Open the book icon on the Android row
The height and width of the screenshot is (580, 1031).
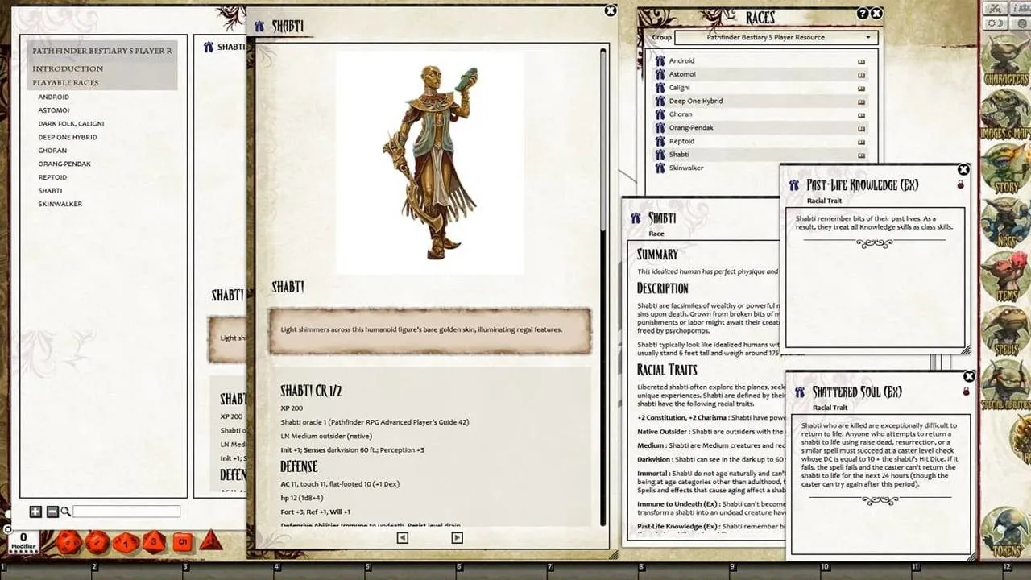(861, 61)
